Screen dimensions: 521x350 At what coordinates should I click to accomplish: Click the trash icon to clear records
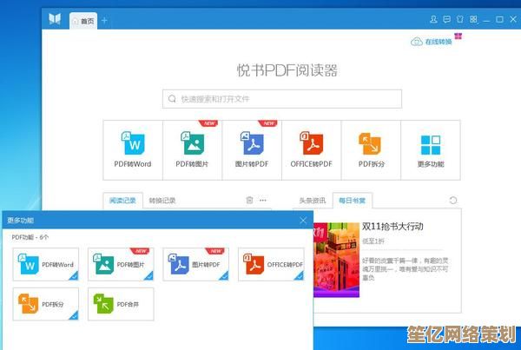coord(249,200)
